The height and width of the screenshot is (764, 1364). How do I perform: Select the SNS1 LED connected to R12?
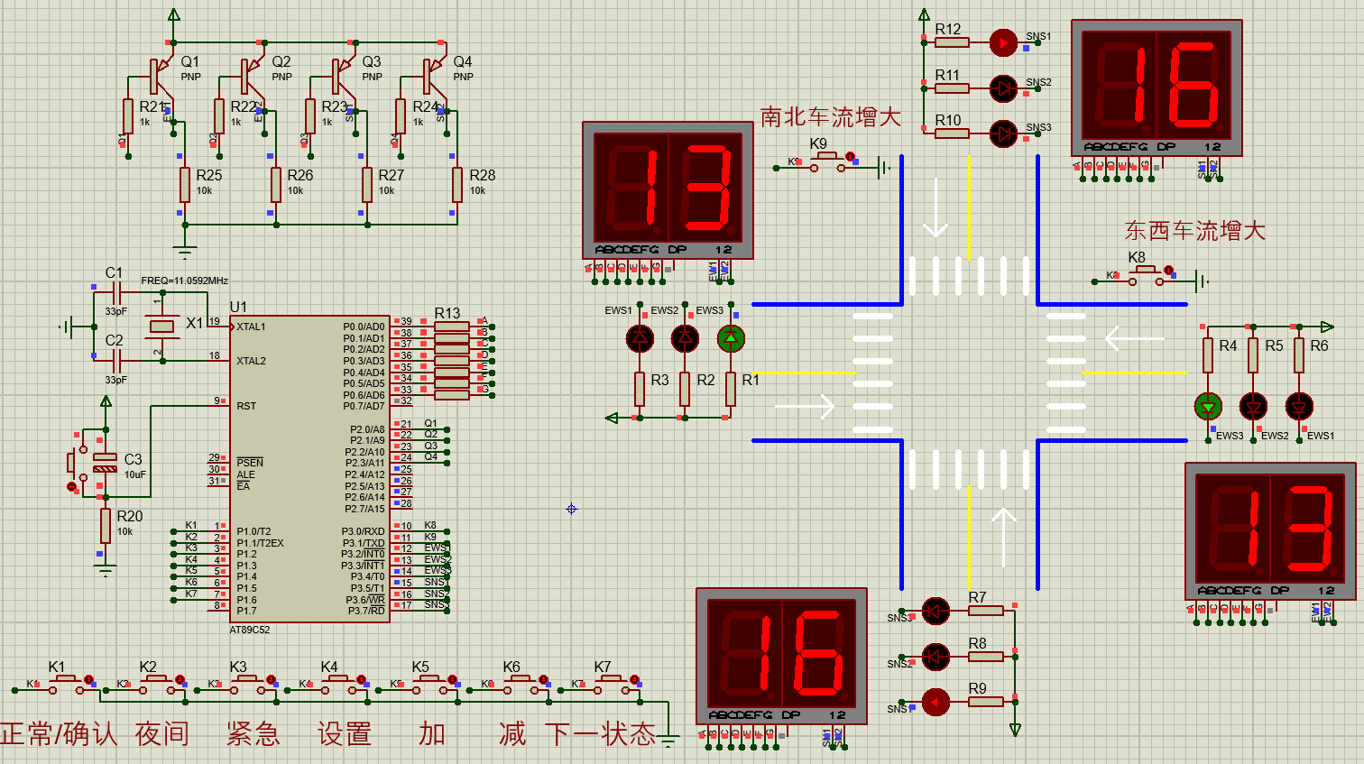(x=1003, y=42)
